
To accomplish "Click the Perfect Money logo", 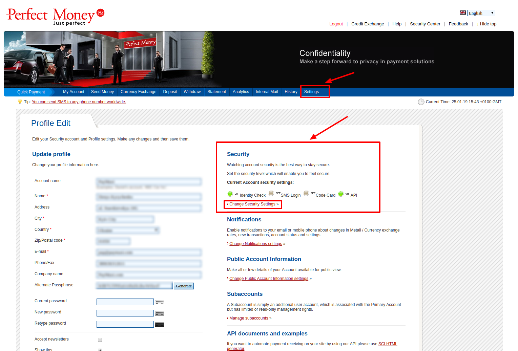I will coord(56,16).
